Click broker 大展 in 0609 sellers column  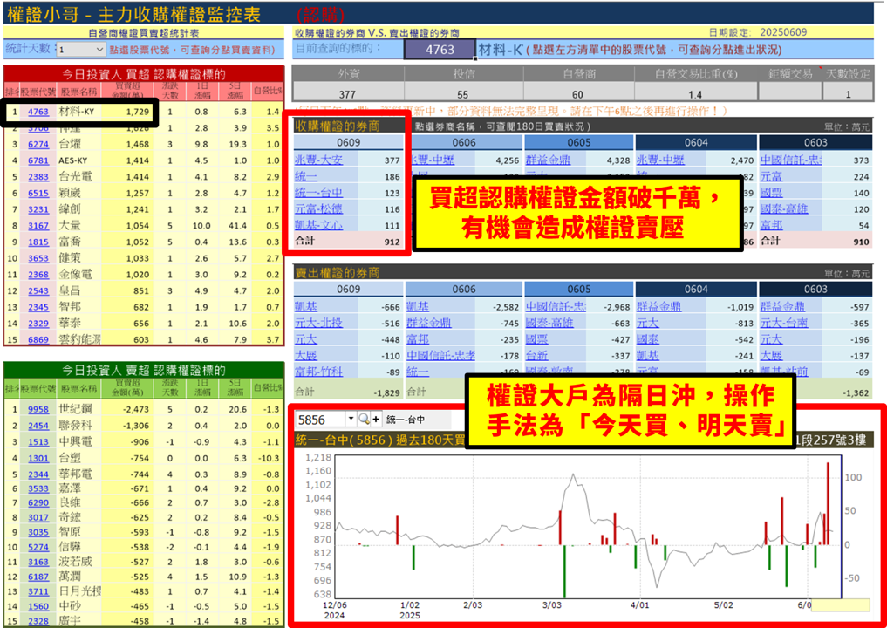(306, 356)
